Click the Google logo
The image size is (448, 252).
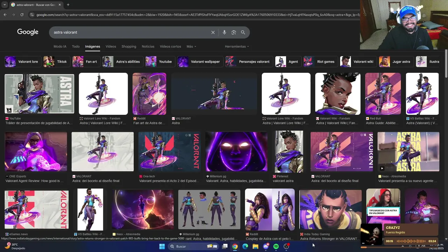pos(28,32)
